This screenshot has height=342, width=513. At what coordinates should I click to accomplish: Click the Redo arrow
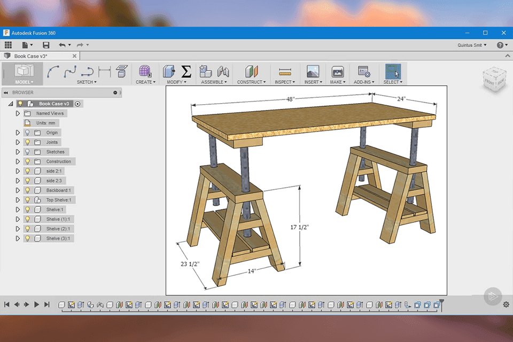pyautogui.click(x=80, y=45)
